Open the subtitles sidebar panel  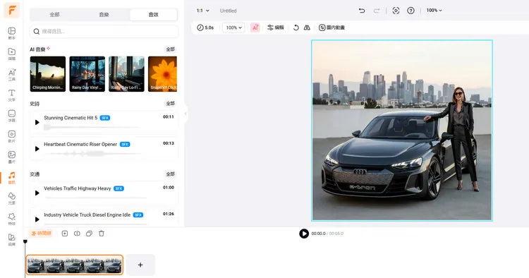click(11, 116)
